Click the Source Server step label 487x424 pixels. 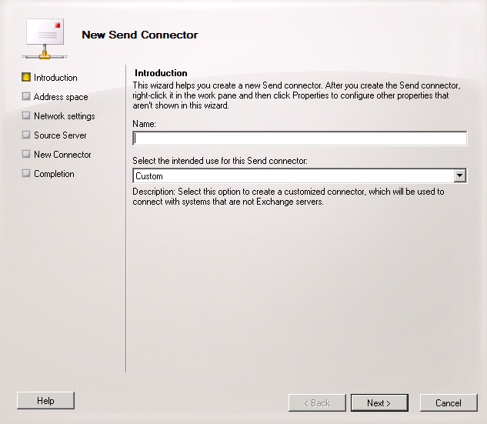(60, 135)
